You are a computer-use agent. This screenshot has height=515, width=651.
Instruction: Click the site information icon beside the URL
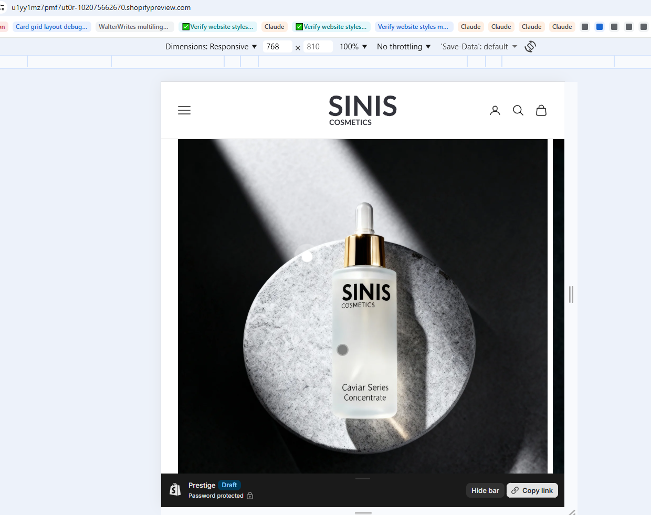tap(2, 7)
